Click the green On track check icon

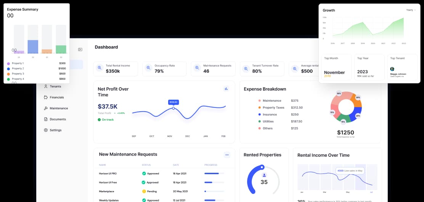coord(99,120)
